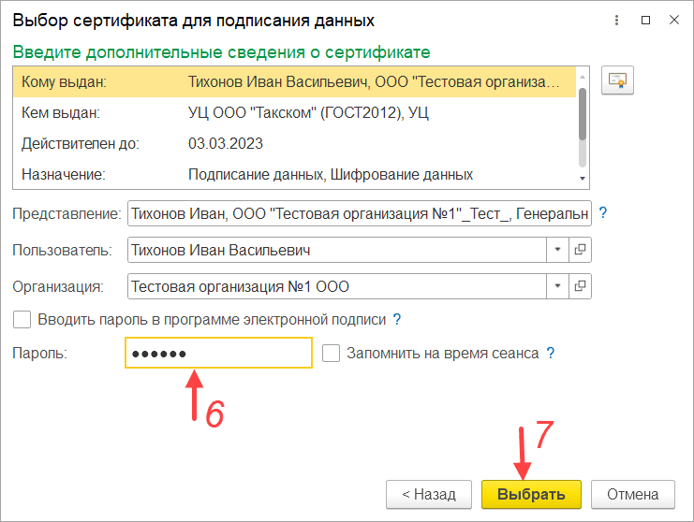The height and width of the screenshot is (522, 694).
Task: Select the Кому выдан certificate row
Action: [x=293, y=82]
